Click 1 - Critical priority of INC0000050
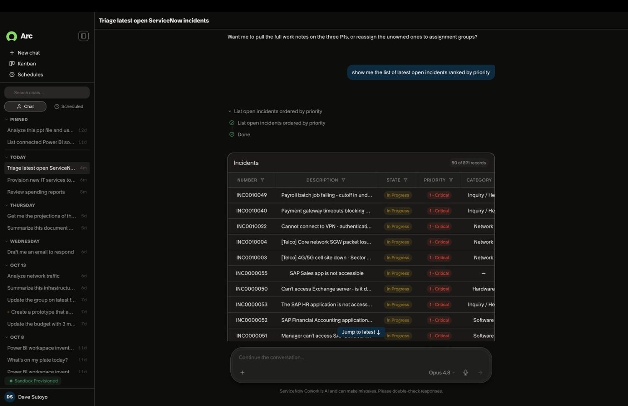Screen dimensions: 628x406 coord(439,289)
